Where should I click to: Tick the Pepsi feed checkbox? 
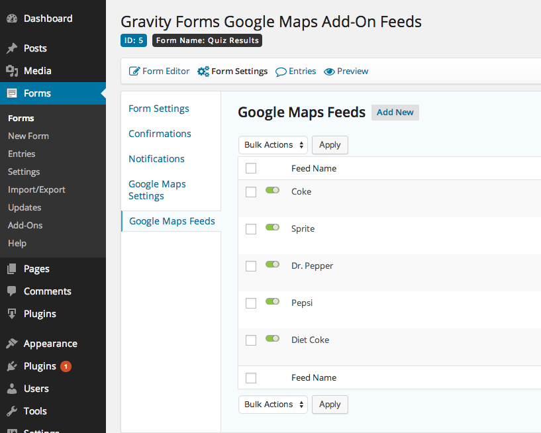251,303
